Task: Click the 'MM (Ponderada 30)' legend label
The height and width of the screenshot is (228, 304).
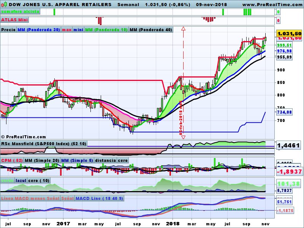Action: pos(39,30)
